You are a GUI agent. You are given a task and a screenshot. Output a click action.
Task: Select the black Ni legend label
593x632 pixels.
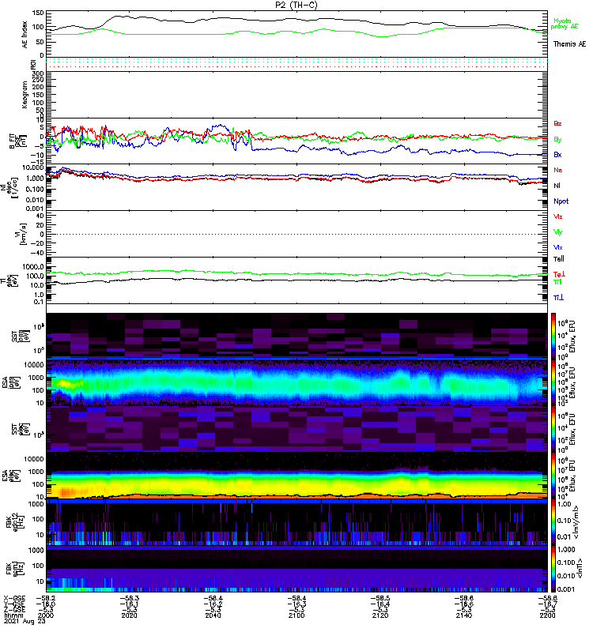557,186
